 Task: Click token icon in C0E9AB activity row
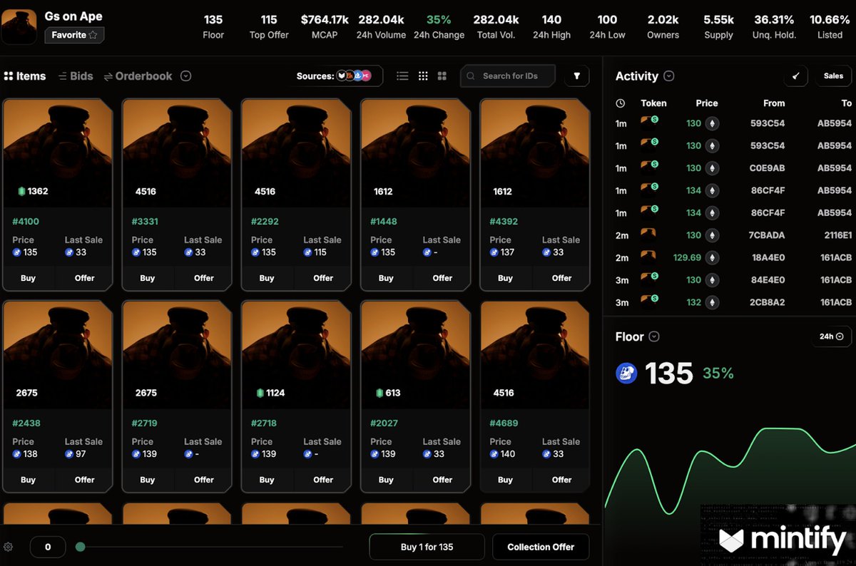648,167
